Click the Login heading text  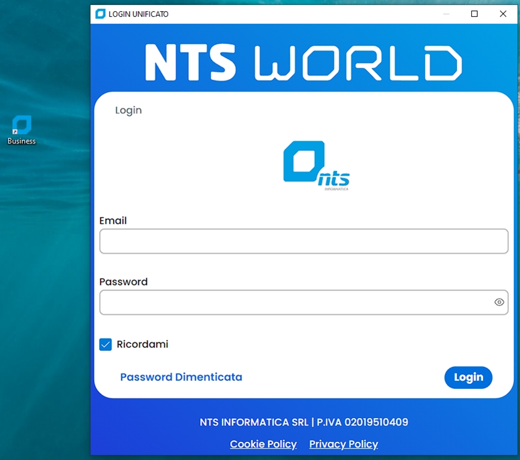click(128, 110)
